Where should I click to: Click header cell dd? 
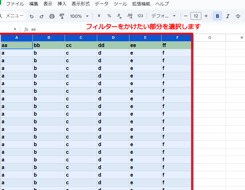tap(113, 45)
